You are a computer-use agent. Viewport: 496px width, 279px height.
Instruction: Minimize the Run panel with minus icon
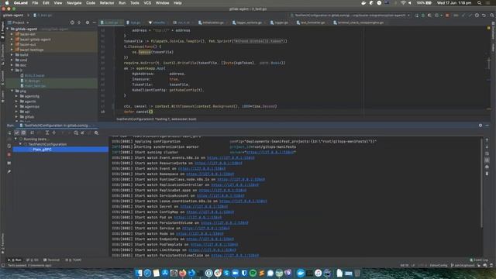[x=487, y=126]
